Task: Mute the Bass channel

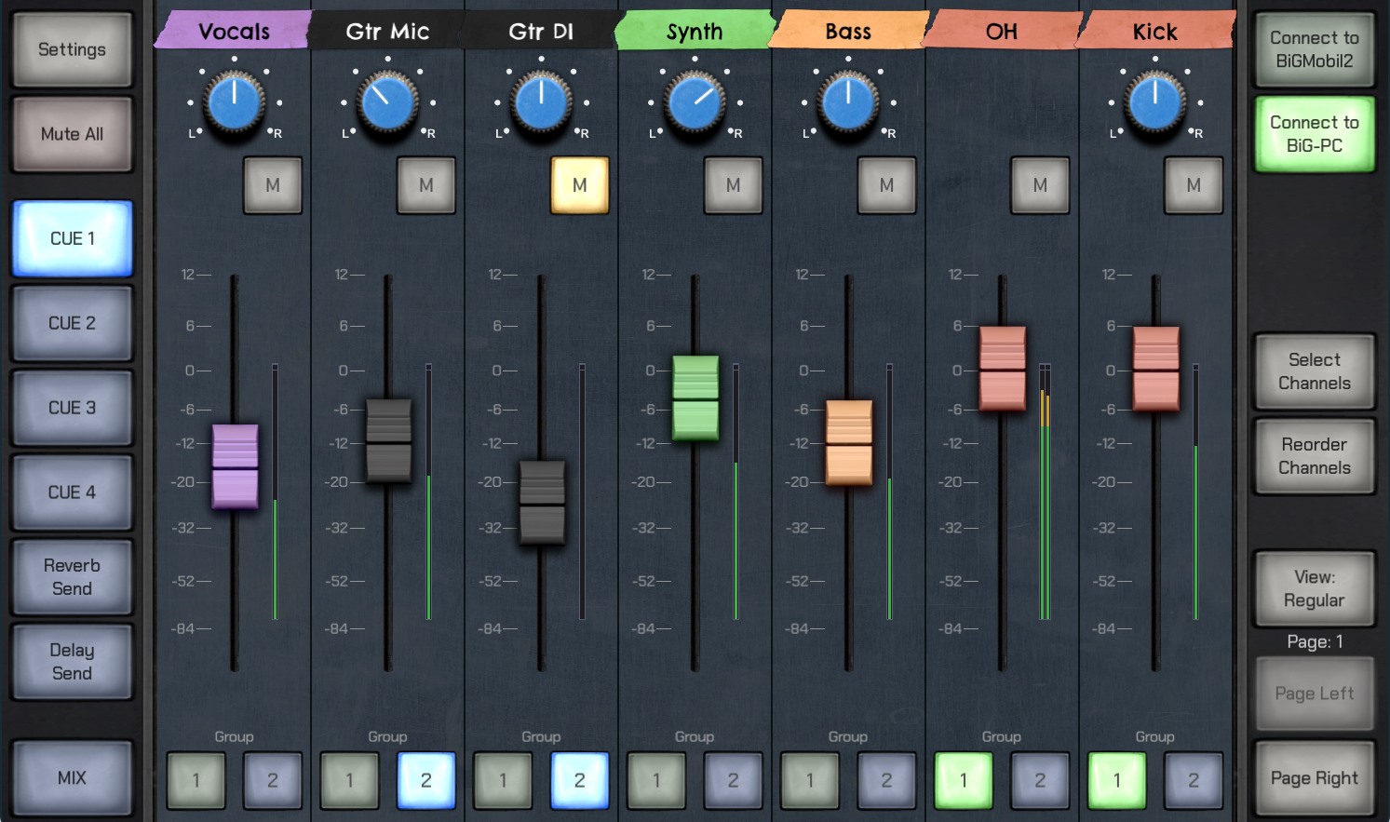Action: click(x=886, y=185)
